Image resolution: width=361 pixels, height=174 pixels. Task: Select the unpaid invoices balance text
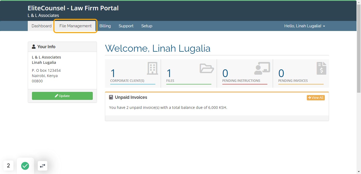click(x=168, y=108)
